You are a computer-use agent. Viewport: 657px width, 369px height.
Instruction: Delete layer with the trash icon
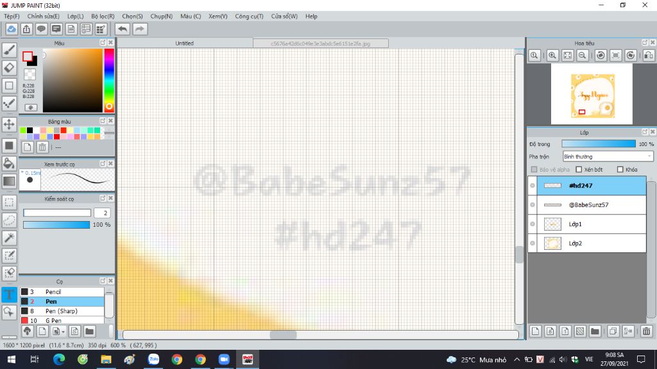click(646, 331)
